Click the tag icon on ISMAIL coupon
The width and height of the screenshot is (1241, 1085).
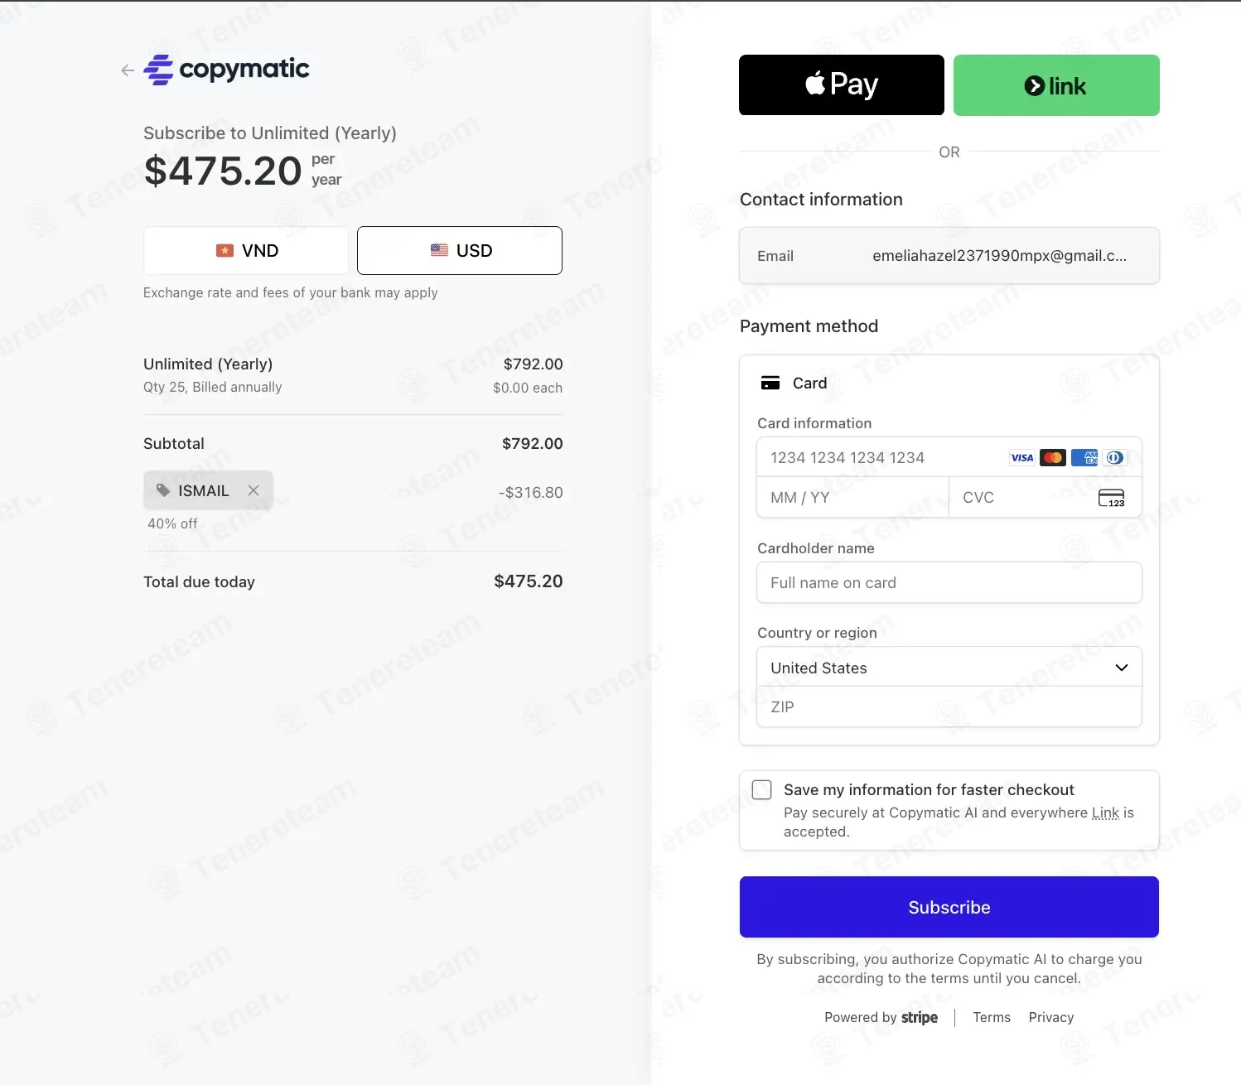click(x=163, y=490)
